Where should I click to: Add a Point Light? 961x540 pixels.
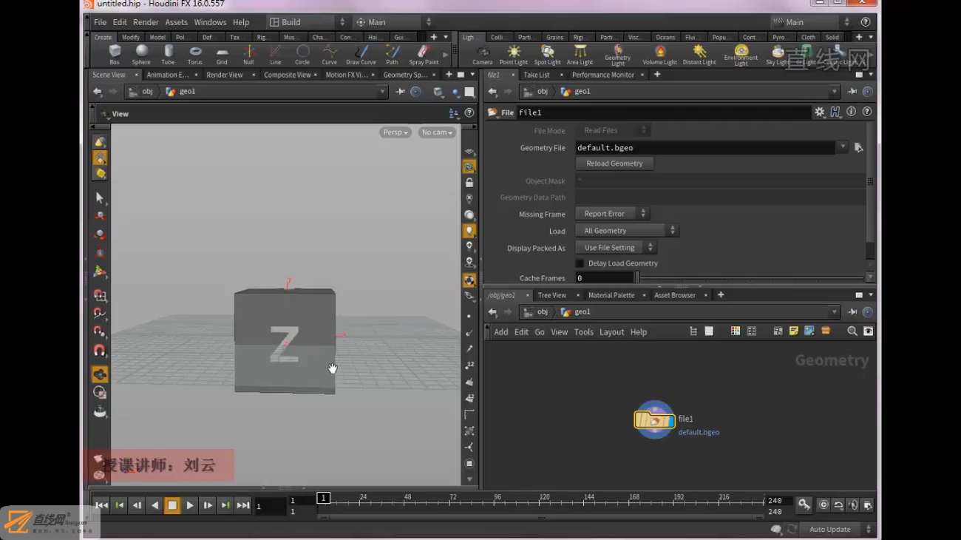(x=513, y=54)
